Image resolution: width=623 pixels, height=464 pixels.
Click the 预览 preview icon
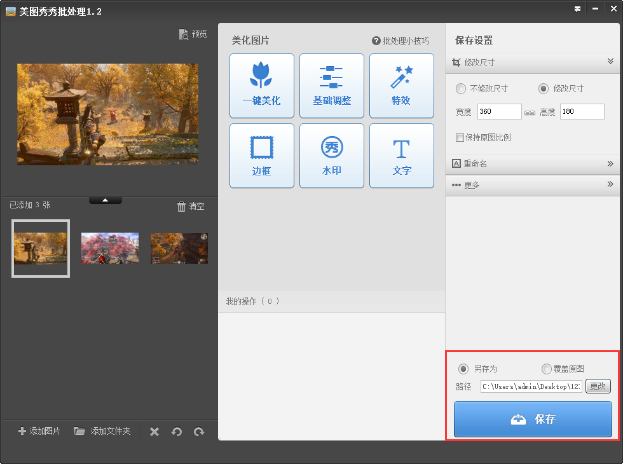193,34
